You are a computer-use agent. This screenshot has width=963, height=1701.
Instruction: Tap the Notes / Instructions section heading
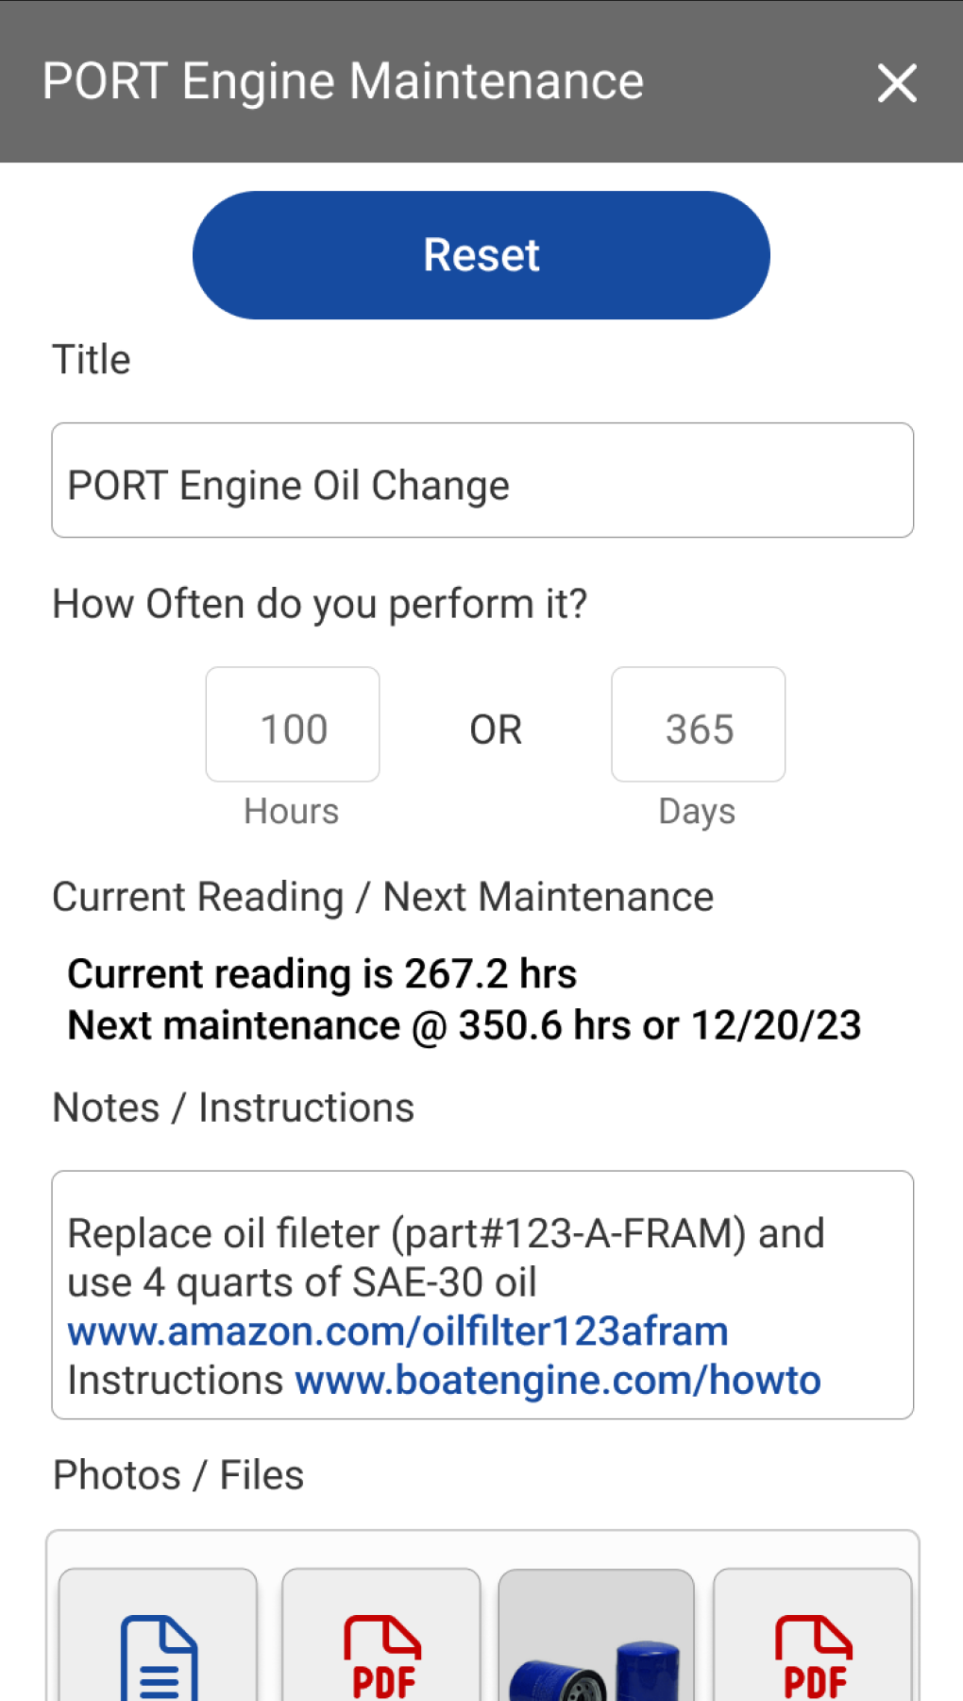[x=233, y=1108]
